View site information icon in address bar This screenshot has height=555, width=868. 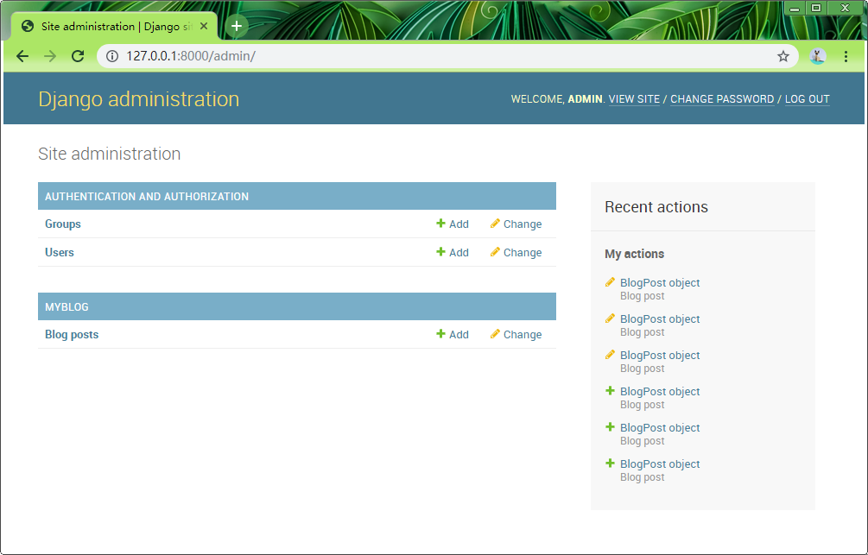tap(112, 56)
